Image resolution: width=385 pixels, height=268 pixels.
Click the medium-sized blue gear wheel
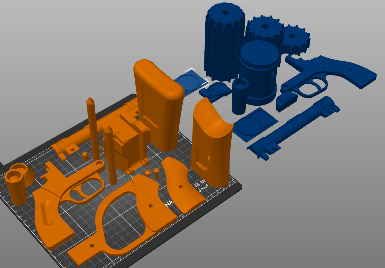[x=264, y=29]
